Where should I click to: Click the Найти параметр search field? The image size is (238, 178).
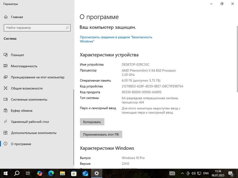[x=37, y=28]
